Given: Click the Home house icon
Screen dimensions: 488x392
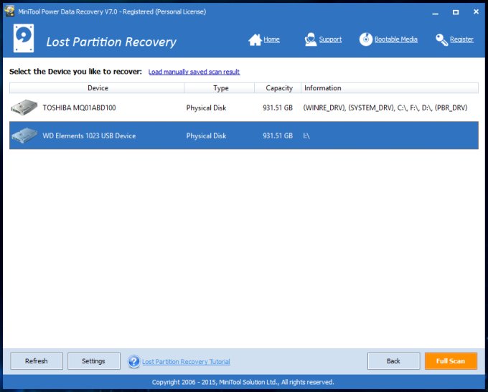Looking at the screenshot, I should tap(255, 39).
